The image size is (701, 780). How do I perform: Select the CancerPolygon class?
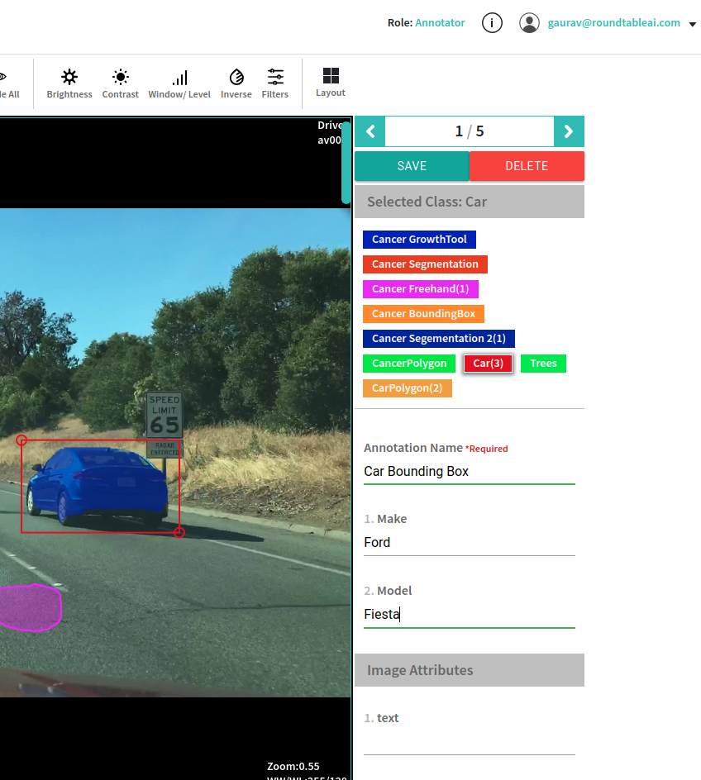pos(409,364)
